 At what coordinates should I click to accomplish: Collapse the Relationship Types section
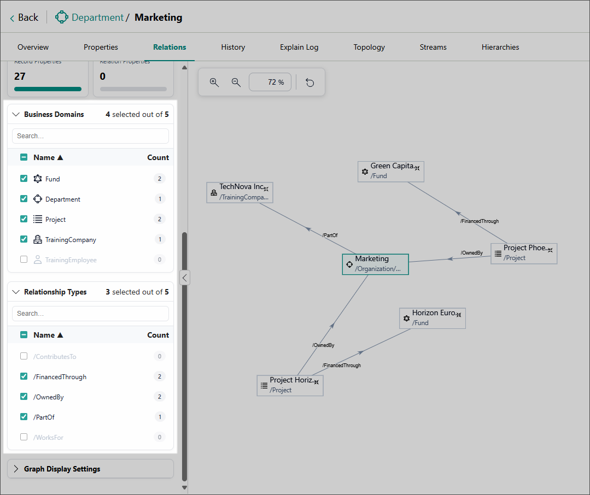point(16,292)
